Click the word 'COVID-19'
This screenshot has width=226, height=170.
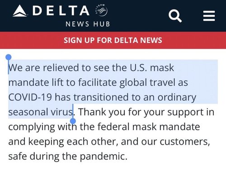30,97
